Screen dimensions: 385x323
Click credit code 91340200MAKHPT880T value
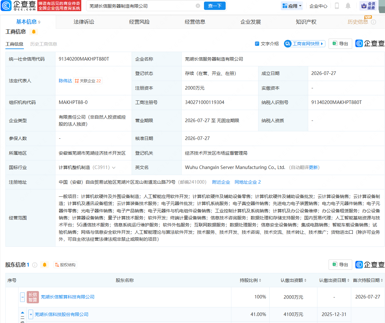[84, 59]
